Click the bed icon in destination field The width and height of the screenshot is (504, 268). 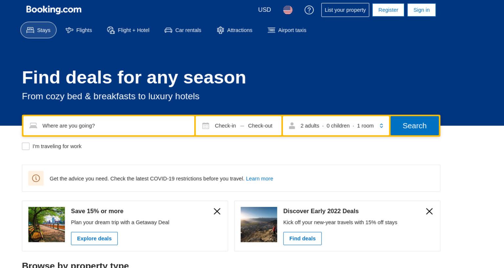click(x=33, y=126)
